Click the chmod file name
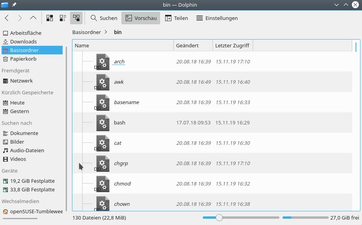 pyautogui.click(x=122, y=184)
